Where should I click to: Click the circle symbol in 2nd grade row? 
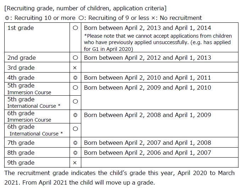tap(75, 58)
